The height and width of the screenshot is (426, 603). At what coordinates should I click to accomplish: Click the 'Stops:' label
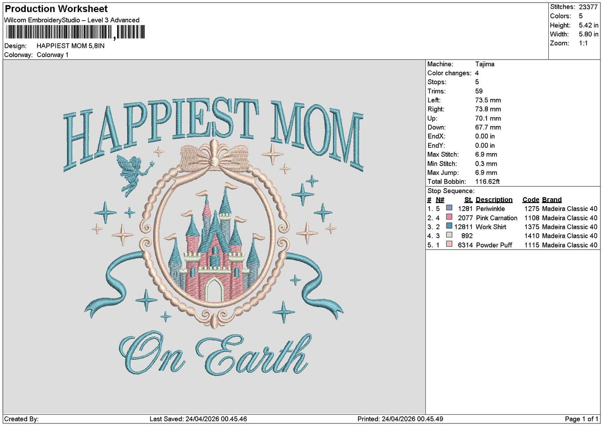[x=437, y=82]
